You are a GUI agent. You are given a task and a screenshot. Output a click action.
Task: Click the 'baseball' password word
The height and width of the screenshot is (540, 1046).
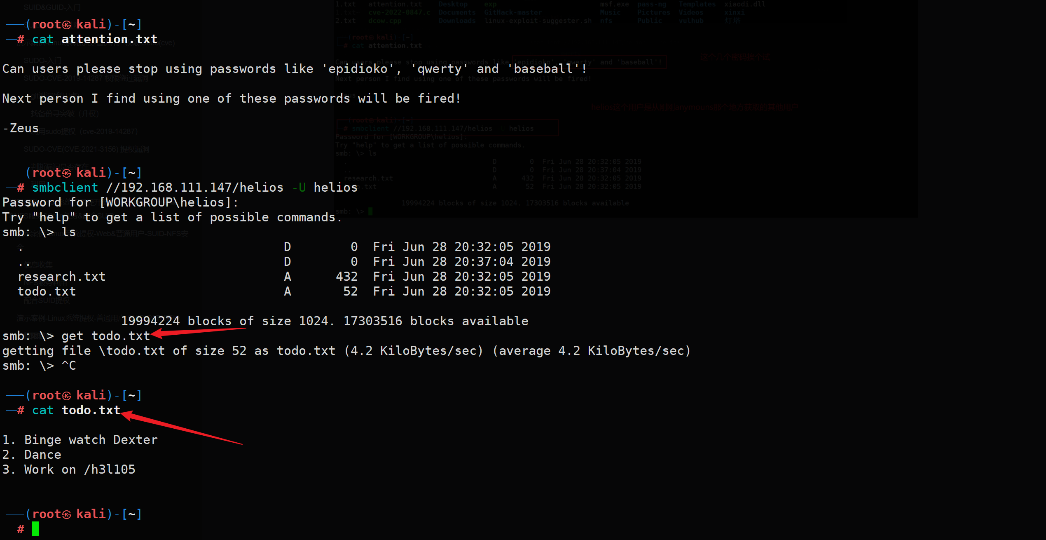pyautogui.click(x=543, y=69)
